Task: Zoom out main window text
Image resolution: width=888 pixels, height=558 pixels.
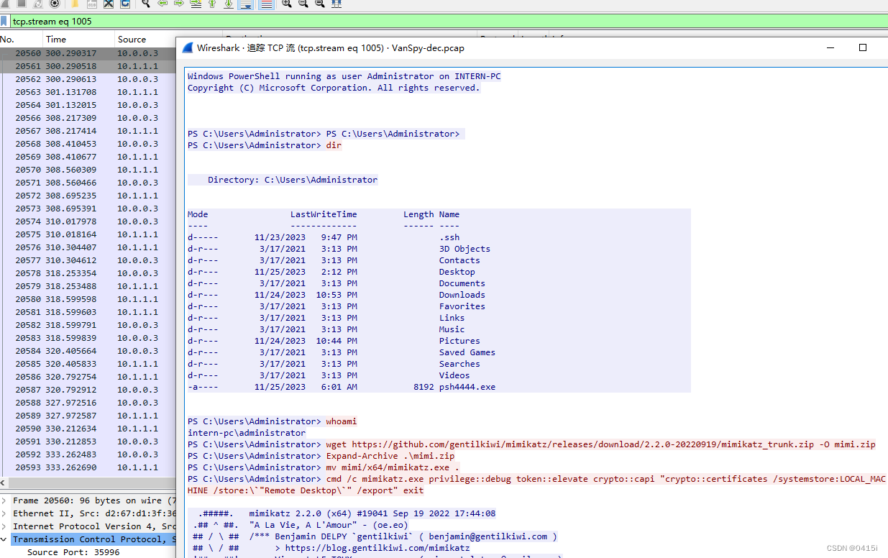Action: pos(303,4)
